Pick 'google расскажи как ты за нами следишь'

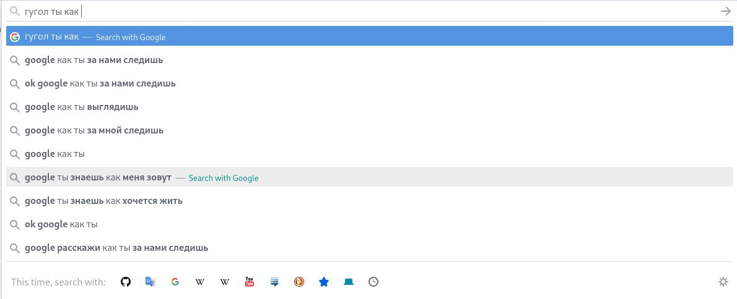point(370,248)
